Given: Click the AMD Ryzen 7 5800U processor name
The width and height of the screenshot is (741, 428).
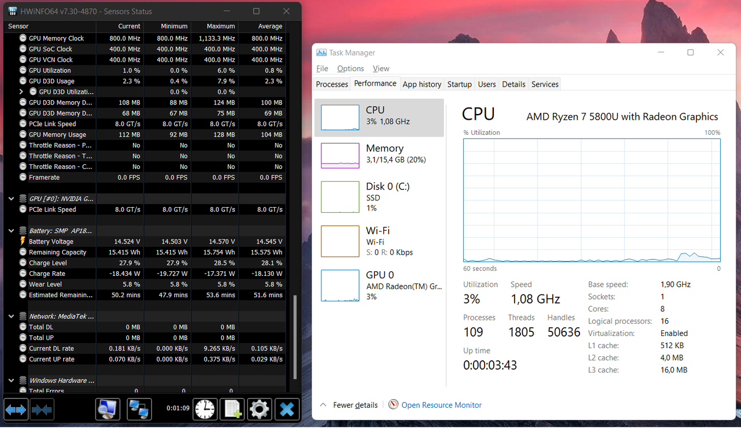Looking at the screenshot, I should (x=622, y=116).
